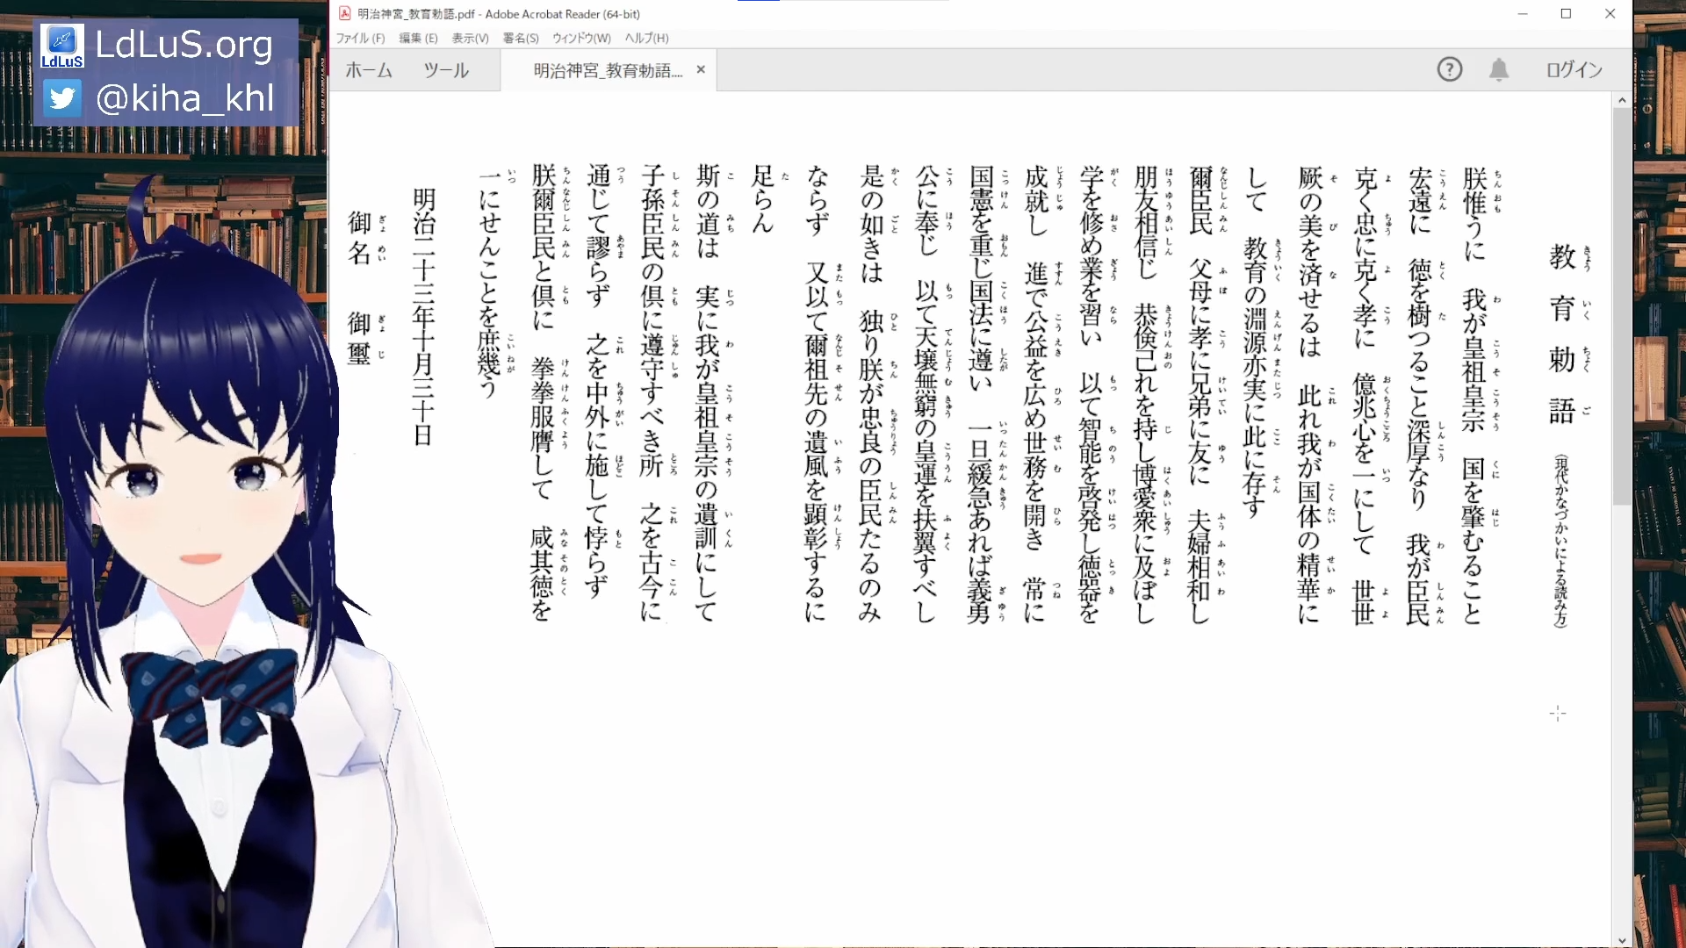Open the ウィンドウ(W) menu
The height and width of the screenshot is (948, 1686).
(x=581, y=38)
